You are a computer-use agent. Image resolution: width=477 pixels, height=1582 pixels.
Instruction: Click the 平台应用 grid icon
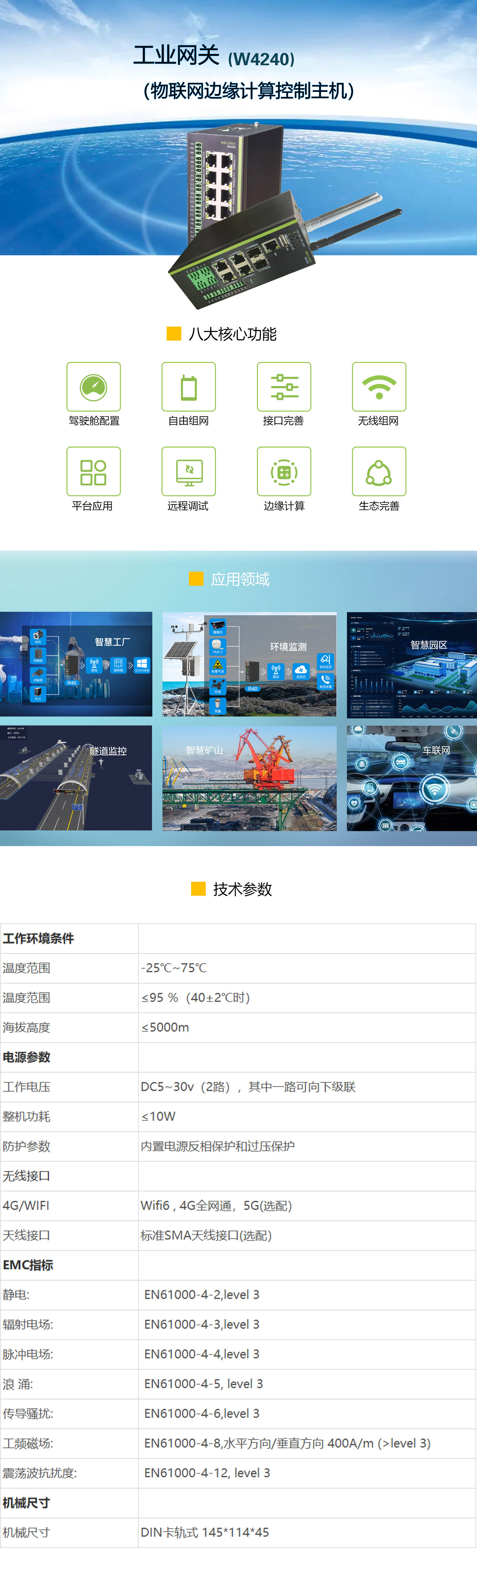pos(93,471)
